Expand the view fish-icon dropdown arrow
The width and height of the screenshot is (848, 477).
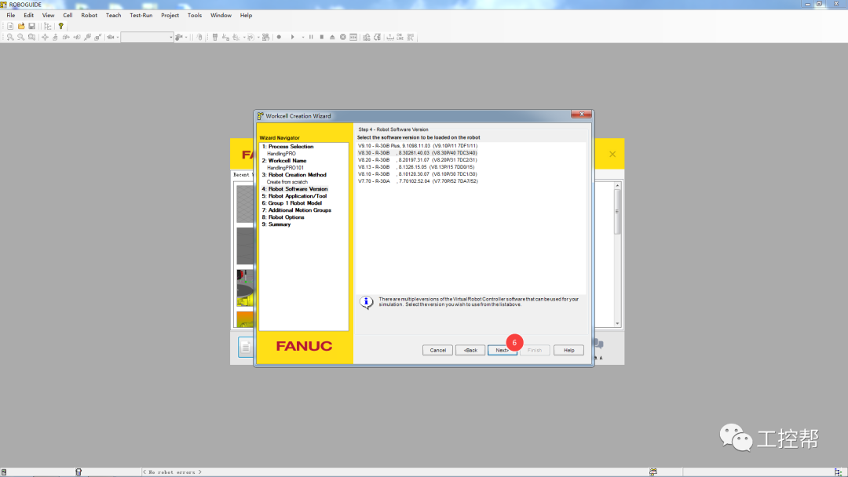[117, 38]
